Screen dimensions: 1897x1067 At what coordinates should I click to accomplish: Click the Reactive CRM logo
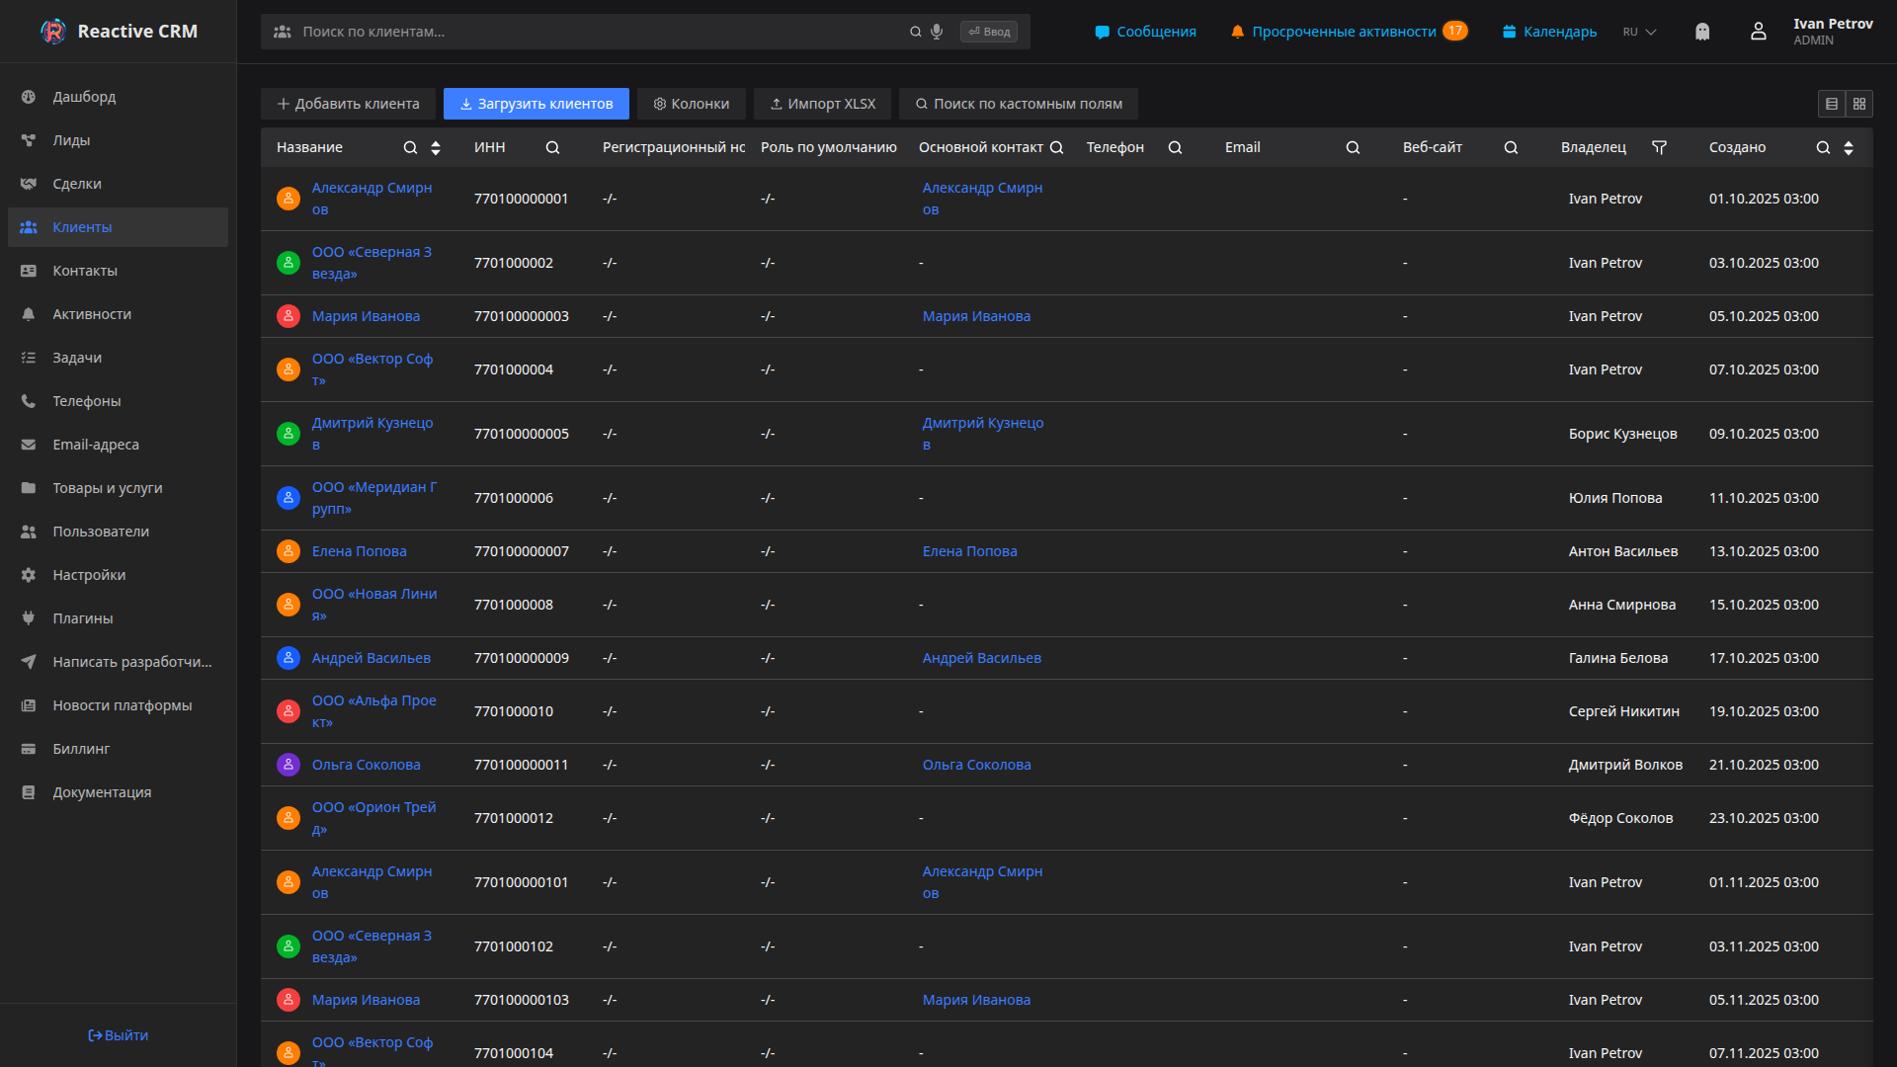click(x=119, y=32)
